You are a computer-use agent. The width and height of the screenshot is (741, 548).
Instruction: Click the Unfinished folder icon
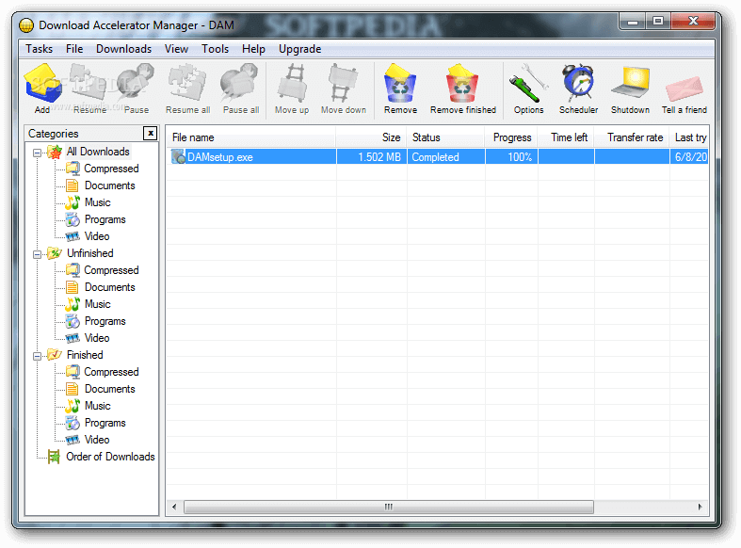click(x=55, y=253)
